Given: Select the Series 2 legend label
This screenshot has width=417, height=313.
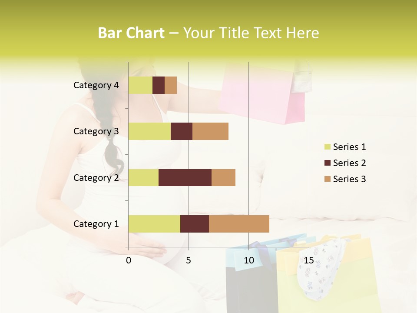Looking at the screenshot, I should (349, 163).
